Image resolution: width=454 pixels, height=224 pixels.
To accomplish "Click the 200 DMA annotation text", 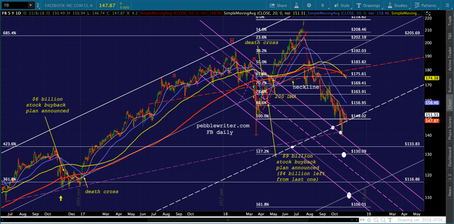I will click(x=285, y=97).
